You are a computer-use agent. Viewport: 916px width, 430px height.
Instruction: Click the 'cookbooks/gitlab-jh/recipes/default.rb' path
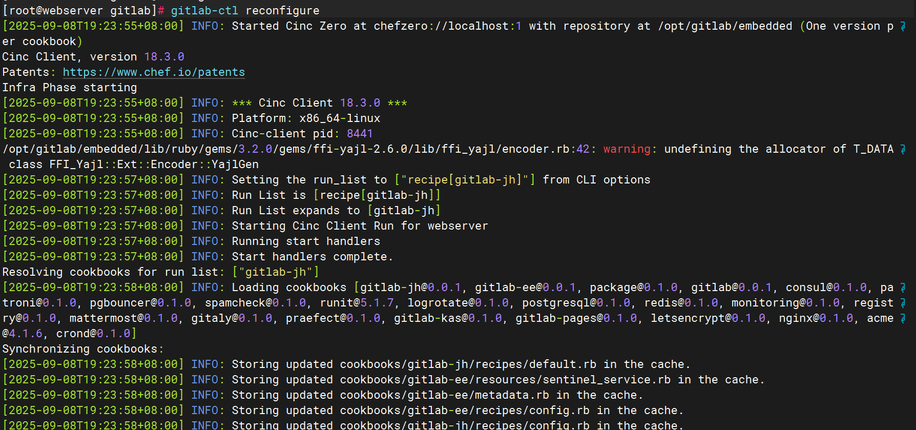tap(468, 364)
